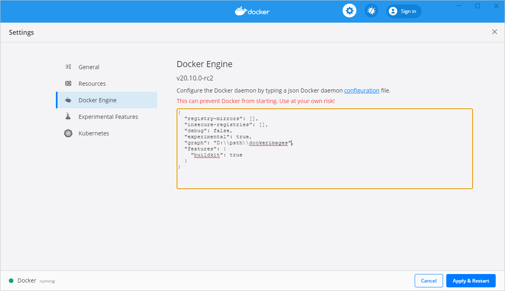Click the Experimental Features flask icon
The image size is (505, 291).
[x=68, y=116]
